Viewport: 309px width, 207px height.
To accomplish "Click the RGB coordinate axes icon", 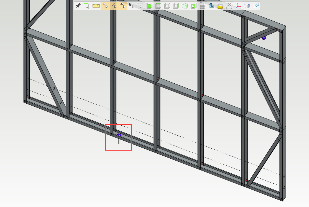I will click(238, 6).
